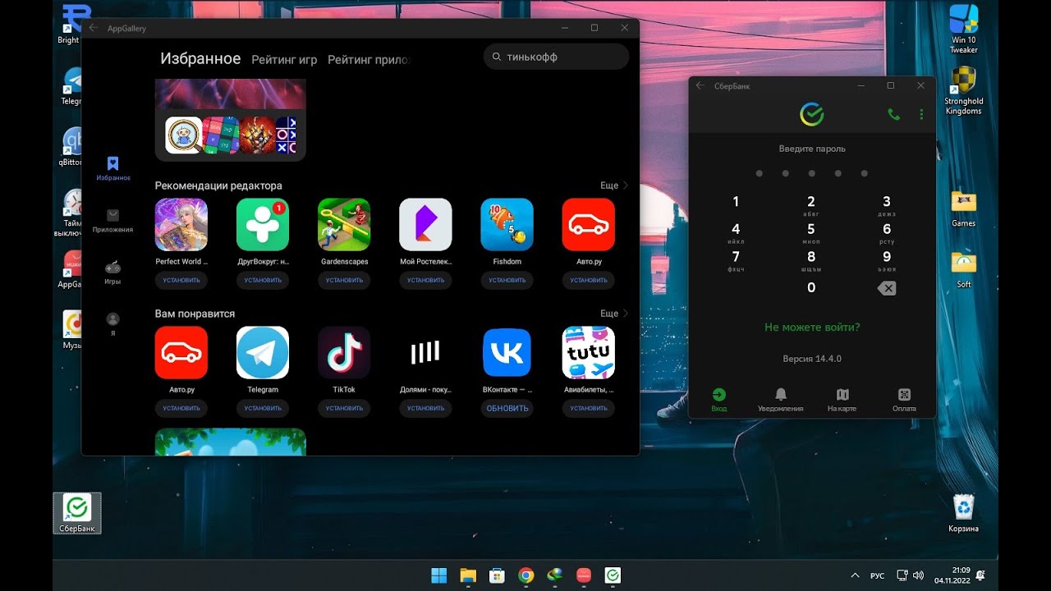Open Chrome from taskbar
The width and height of the screenshot is (1051, 591).
[526, 575]
